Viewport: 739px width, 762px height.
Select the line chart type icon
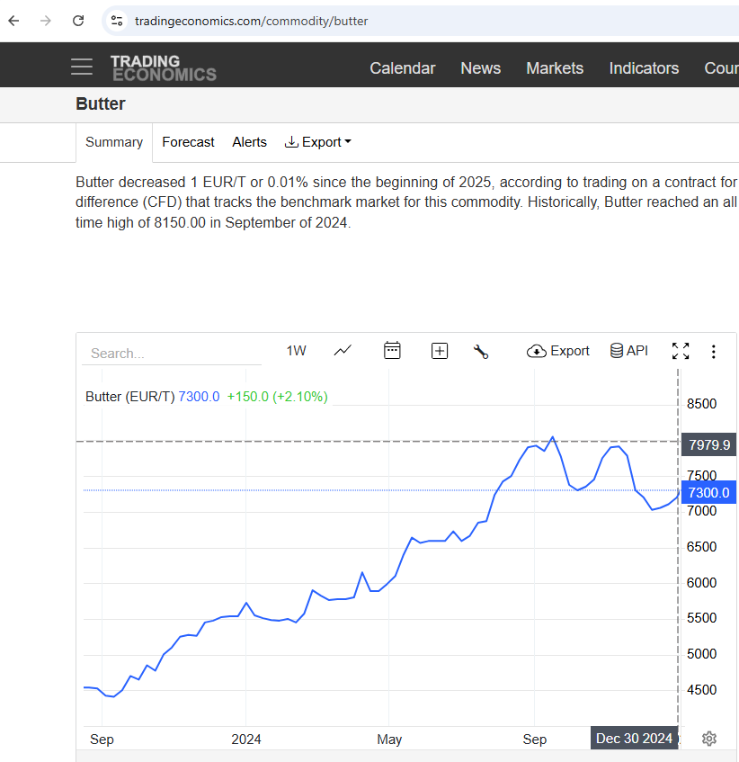[x=343, y=350]
